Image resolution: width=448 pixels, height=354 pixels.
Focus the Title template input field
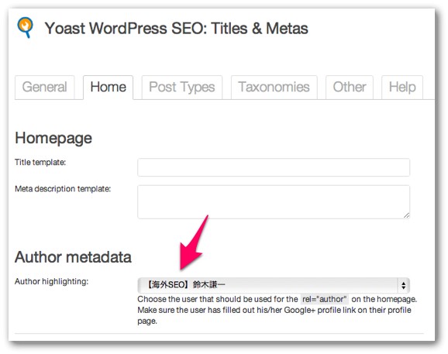tap(274, 167)
